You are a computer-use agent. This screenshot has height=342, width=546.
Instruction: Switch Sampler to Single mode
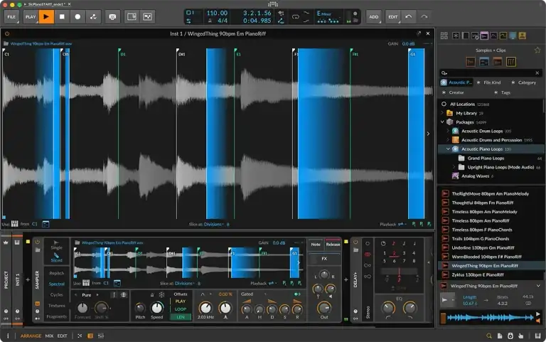point(56,245)
